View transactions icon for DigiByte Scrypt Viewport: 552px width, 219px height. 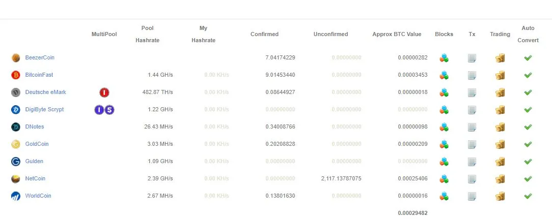(x=472, y=110)
